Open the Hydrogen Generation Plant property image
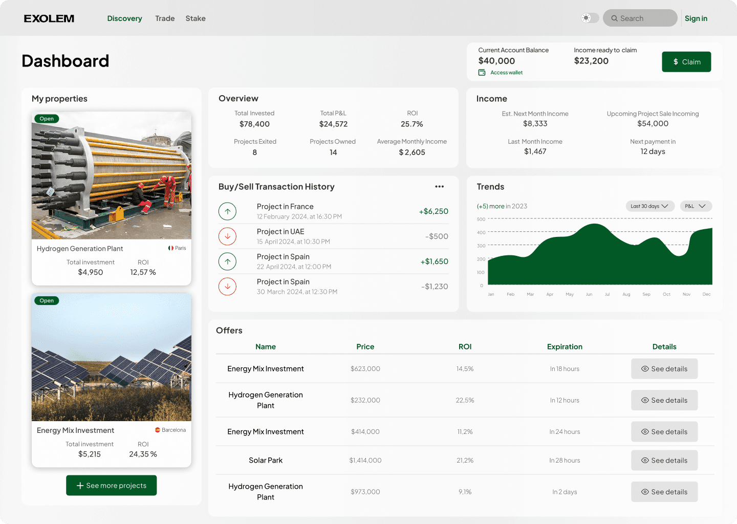 click(x=112, y=176)
